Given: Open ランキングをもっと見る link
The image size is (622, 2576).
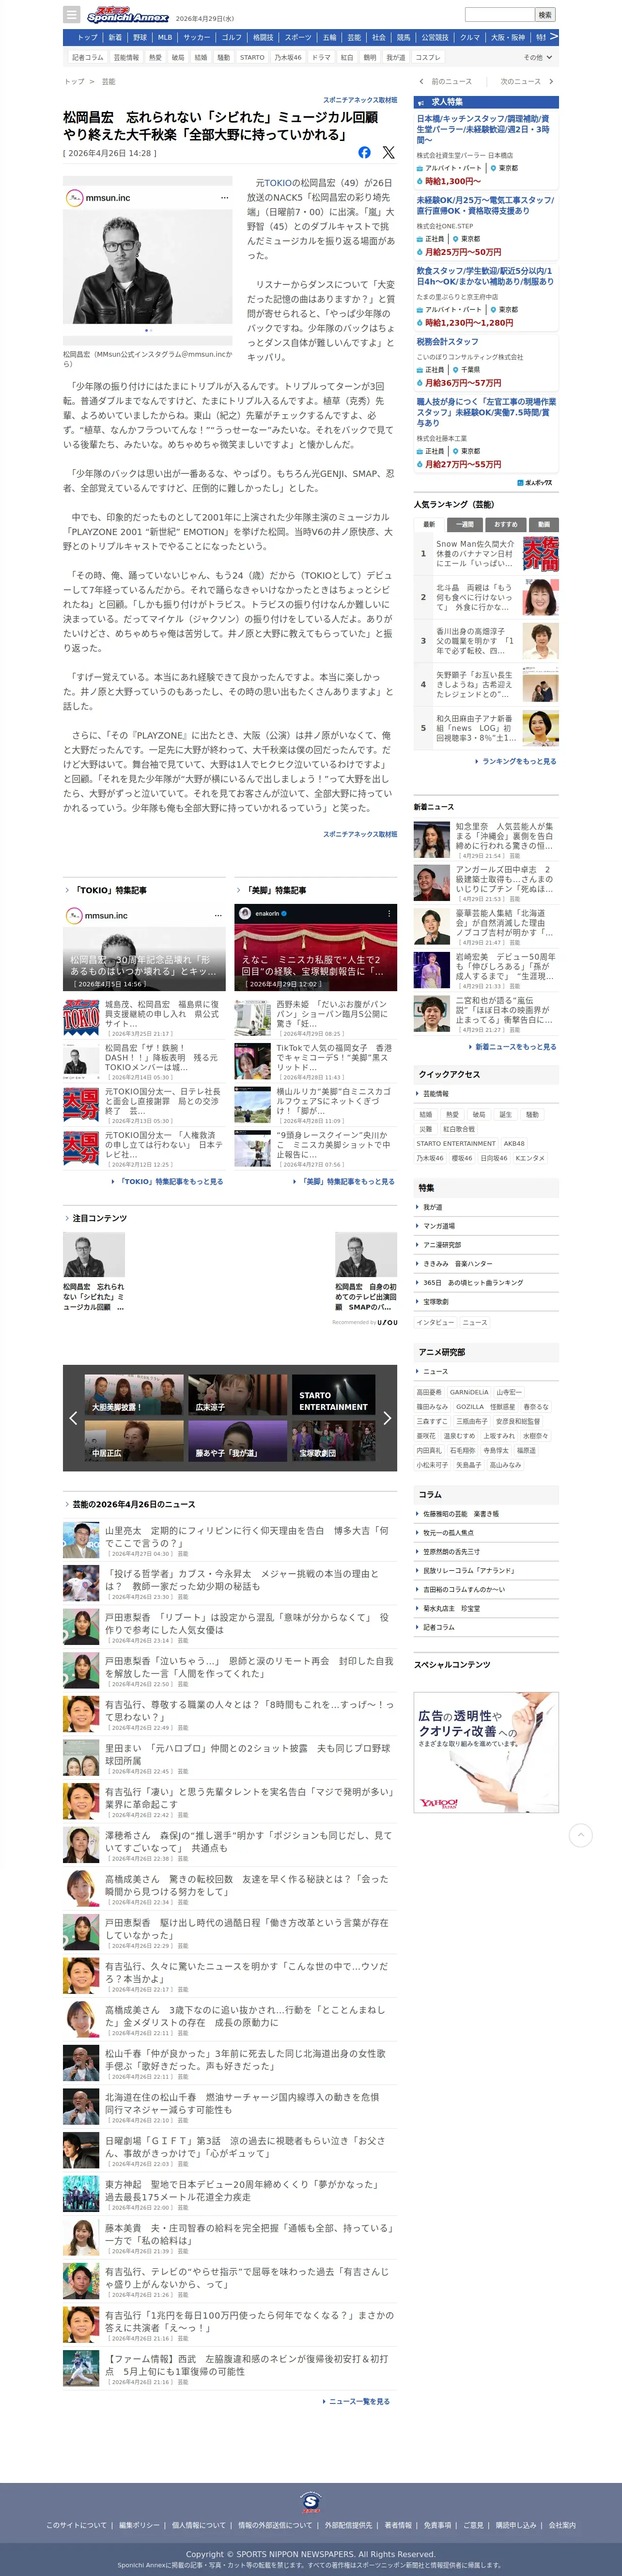Looking at the screenshot, I should pyautogui.click(x=519, y=761).
